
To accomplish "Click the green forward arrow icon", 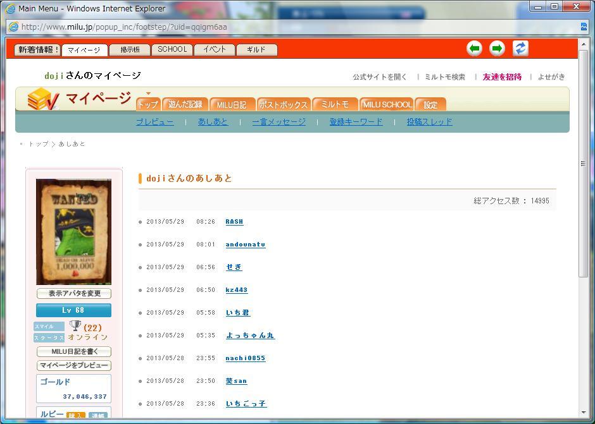I will (x=498, y=49).
